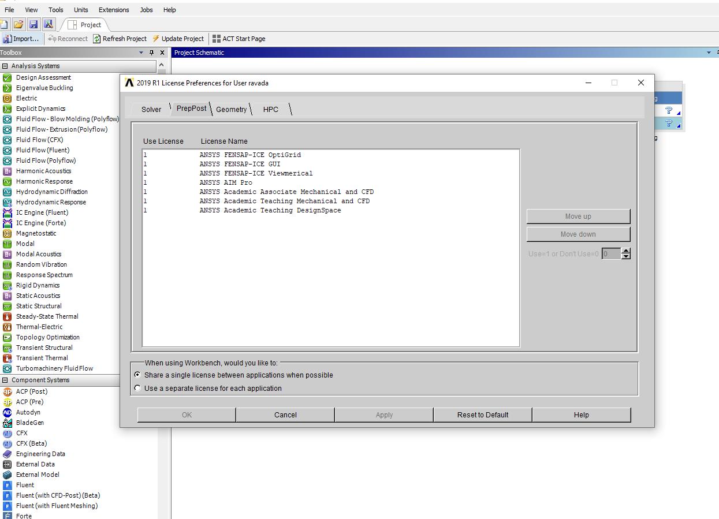This screenshot has height=519, width=719.
Task: Click the Move up button
Action: tap(578, 216)
